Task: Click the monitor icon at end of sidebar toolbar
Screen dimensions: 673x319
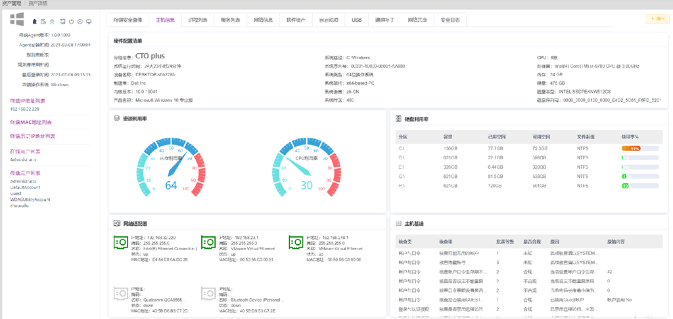Action: (x=88, y=22)
